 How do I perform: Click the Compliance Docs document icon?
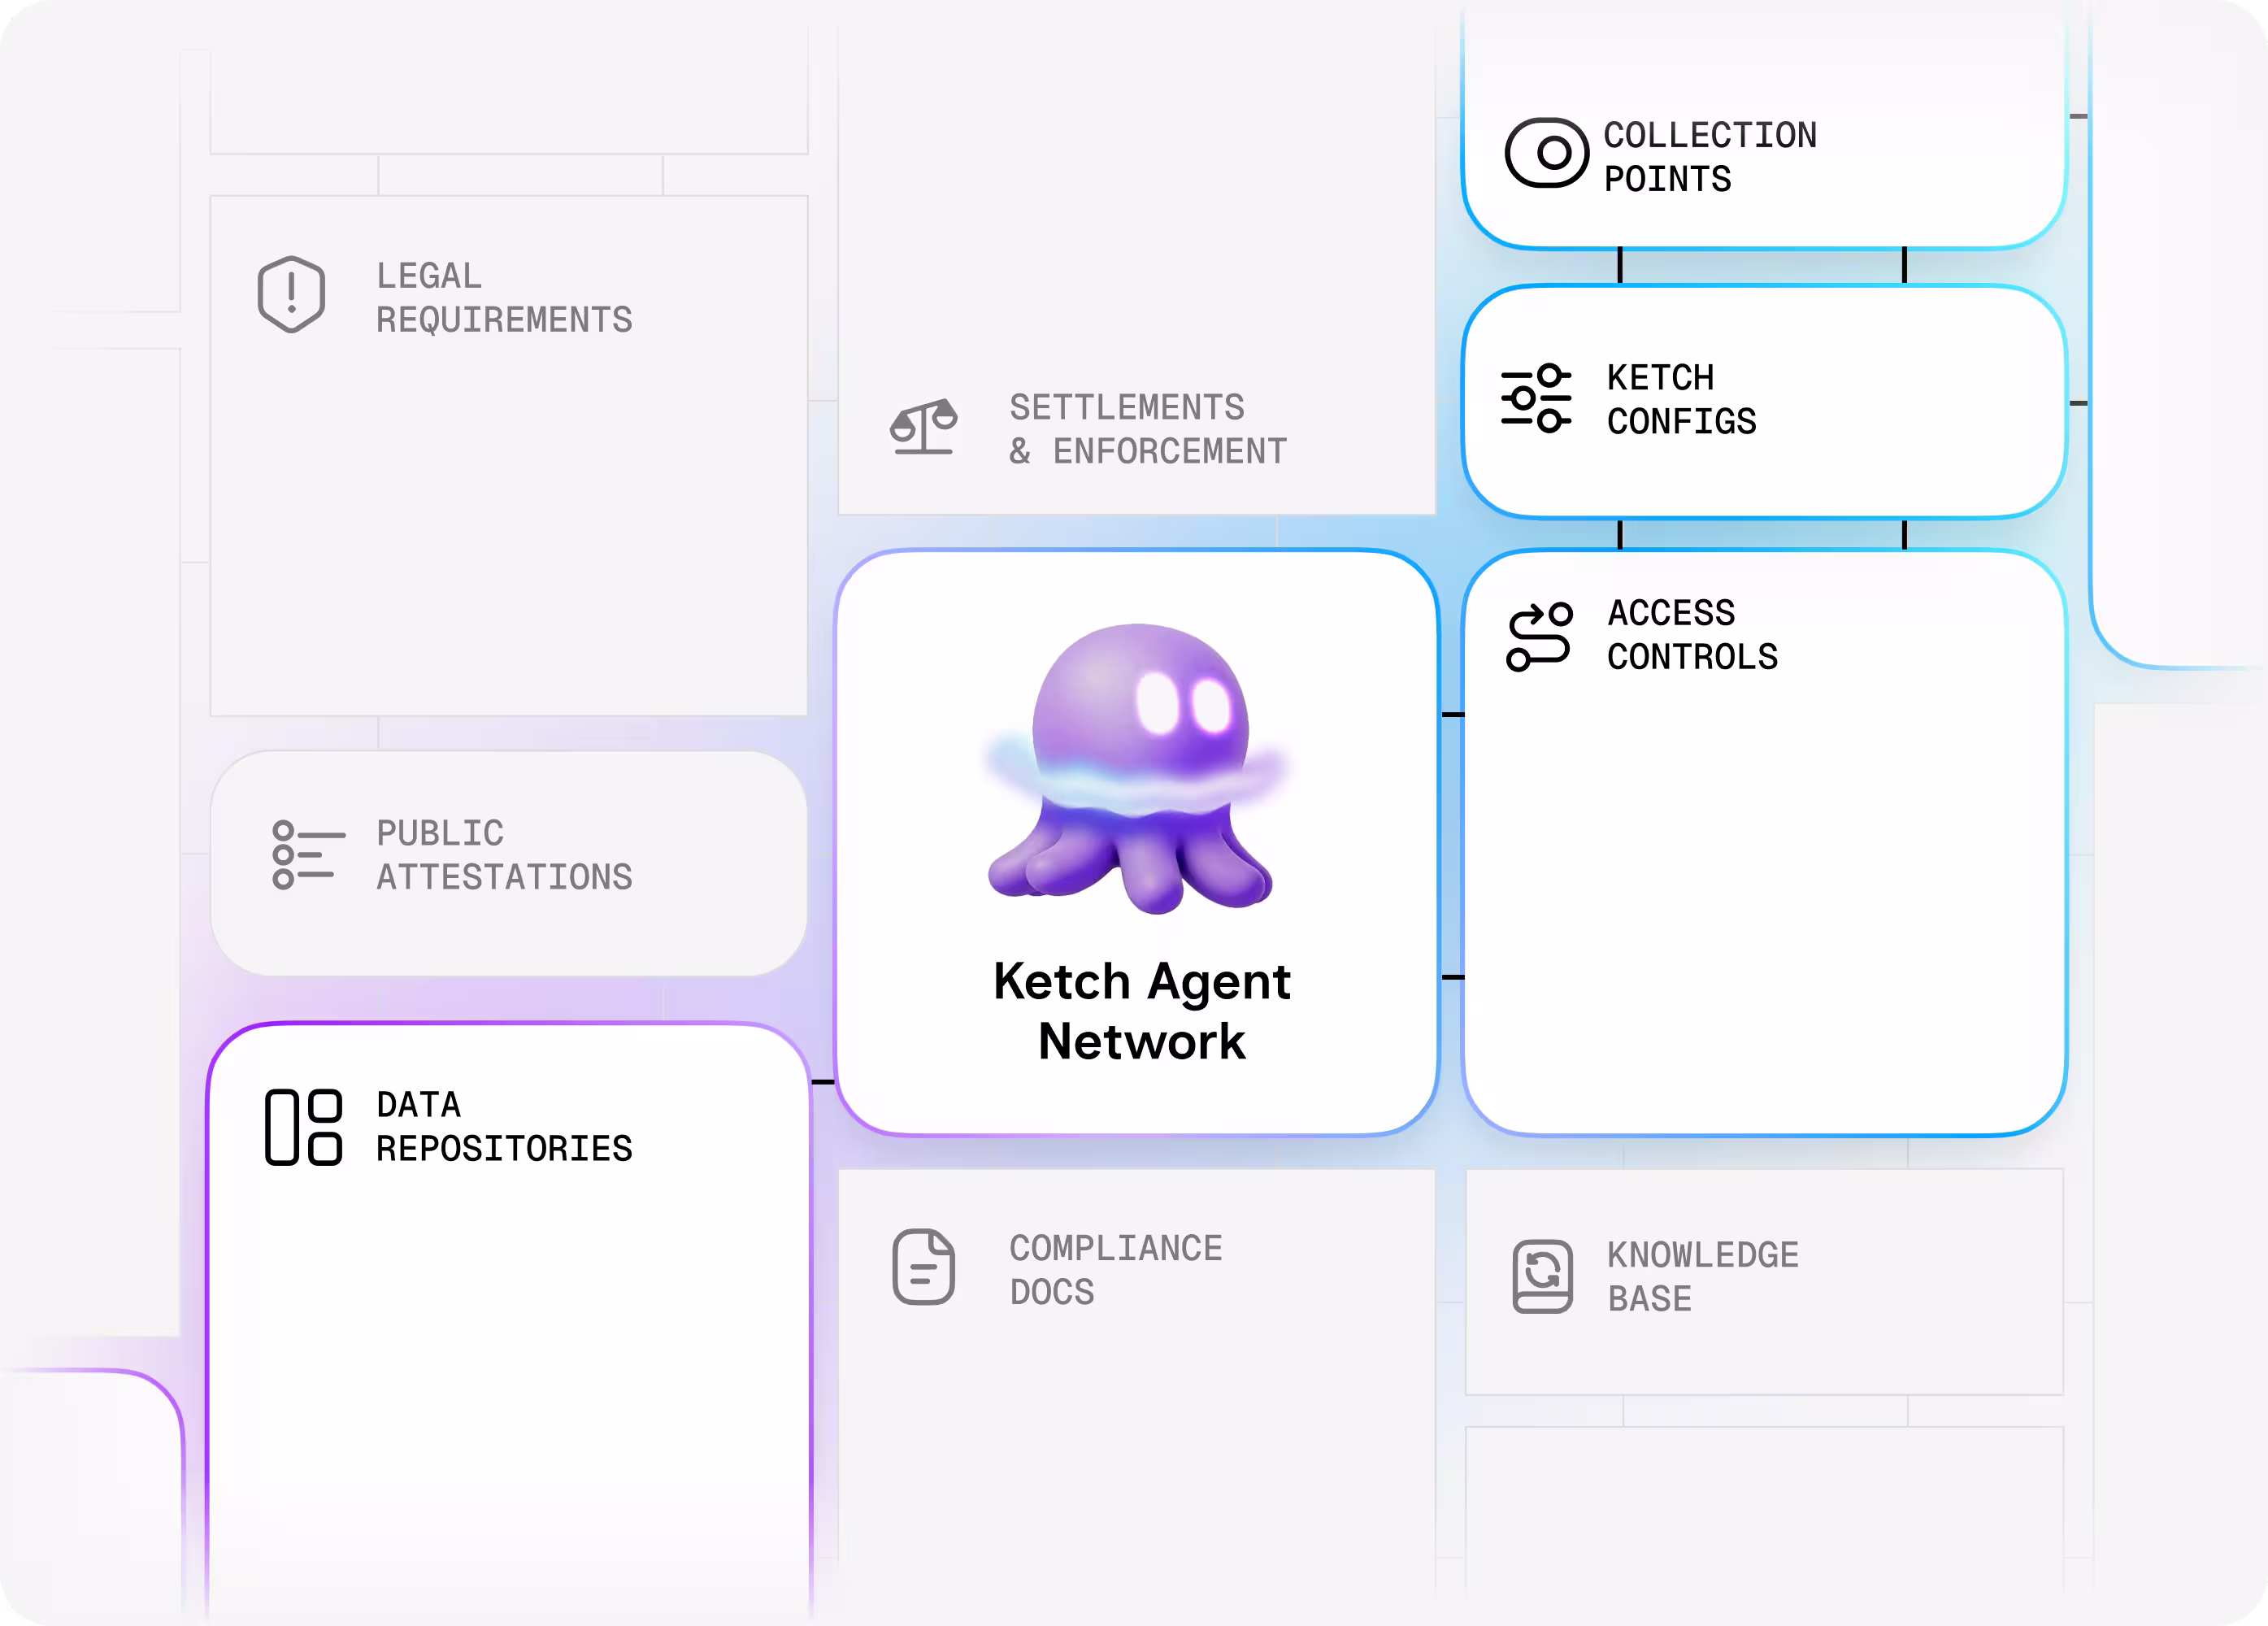[x=923, y=1267]
